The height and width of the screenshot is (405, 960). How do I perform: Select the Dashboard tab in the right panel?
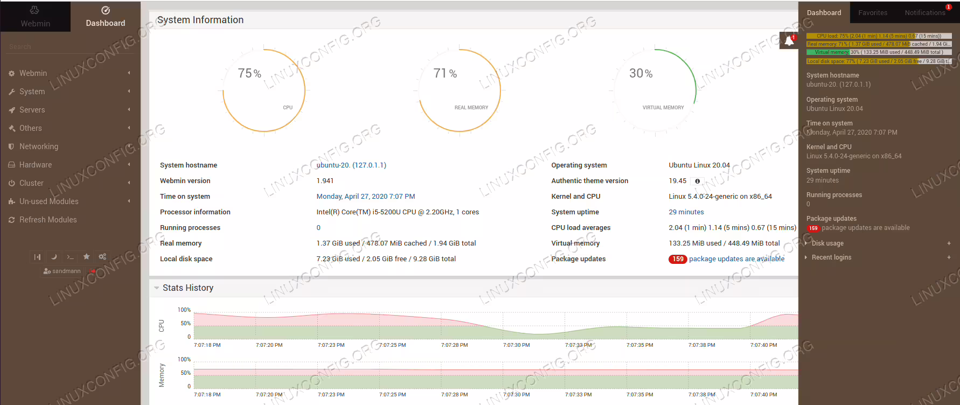(824, 12)
